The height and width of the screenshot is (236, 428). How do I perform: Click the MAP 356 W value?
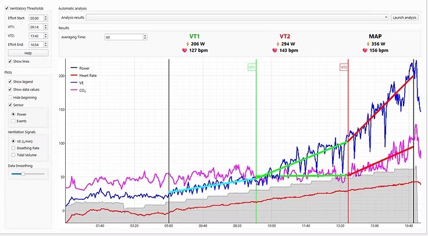[379, 44]
